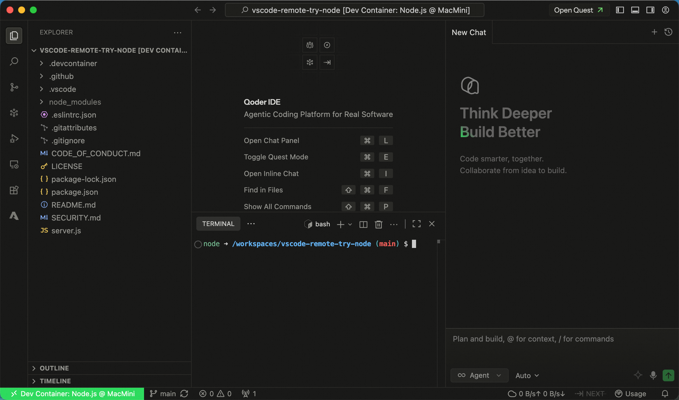The height and width of the screenshot is (400, 679).
Task: Open server.js file
Action: coord(110,231)
